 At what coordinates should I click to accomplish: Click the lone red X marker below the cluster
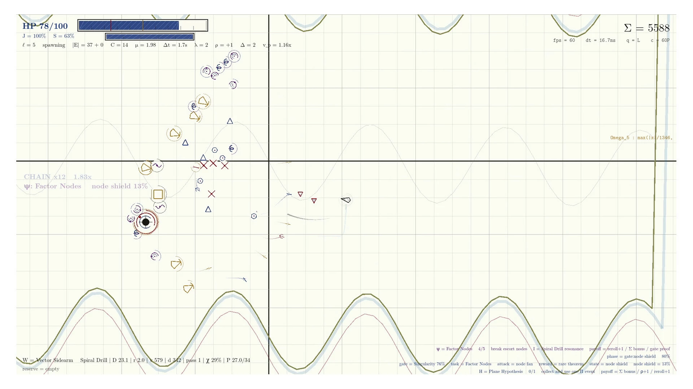(212, 194)
